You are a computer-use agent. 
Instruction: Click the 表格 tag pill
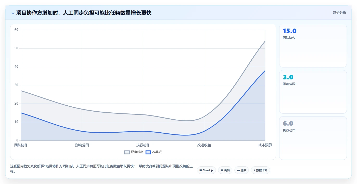tap(225, 170)
